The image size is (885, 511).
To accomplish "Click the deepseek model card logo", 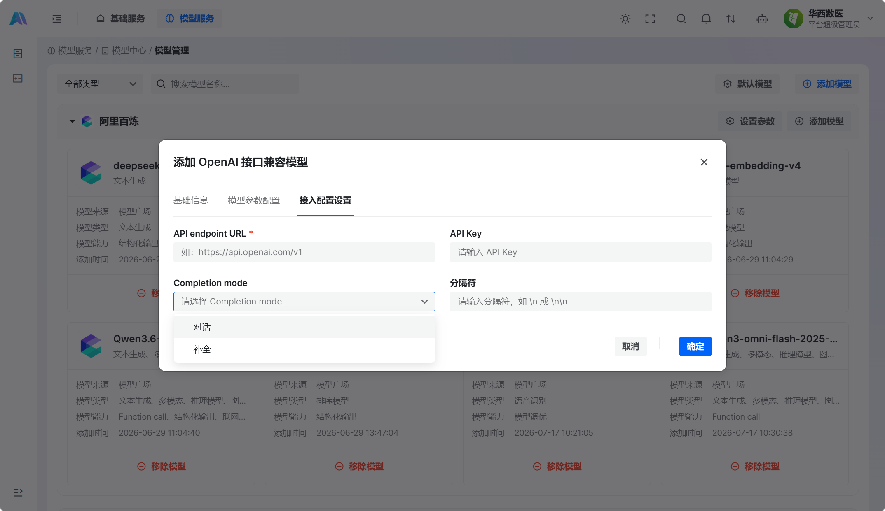I will click(x=91, y=172).
